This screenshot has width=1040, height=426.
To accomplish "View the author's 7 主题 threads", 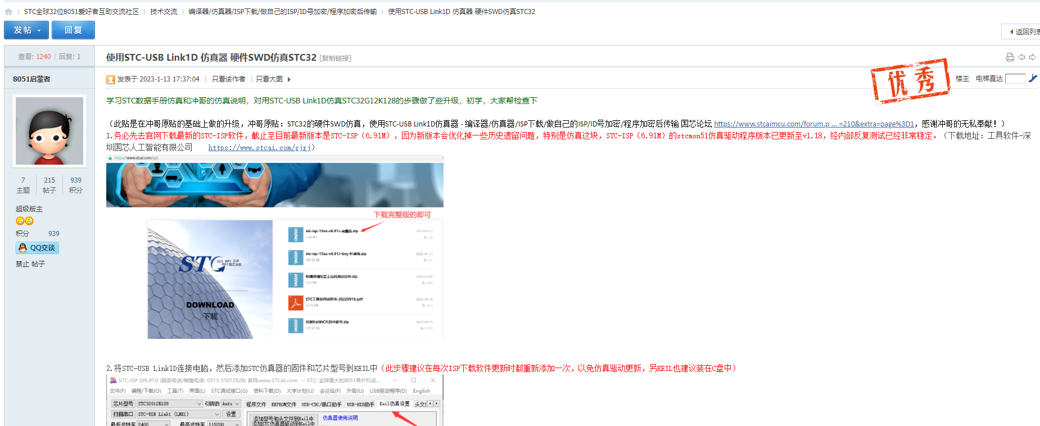I will [23, 185].
